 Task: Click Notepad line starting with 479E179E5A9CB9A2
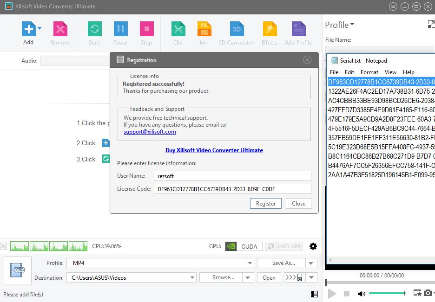[382, 119]
